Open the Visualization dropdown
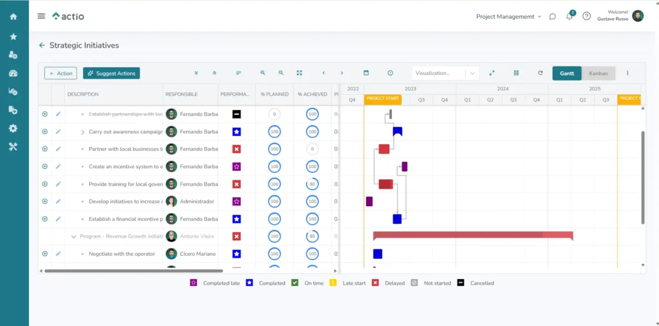The image size is (659, 326). pyautogui.click(x=446, y=73)
